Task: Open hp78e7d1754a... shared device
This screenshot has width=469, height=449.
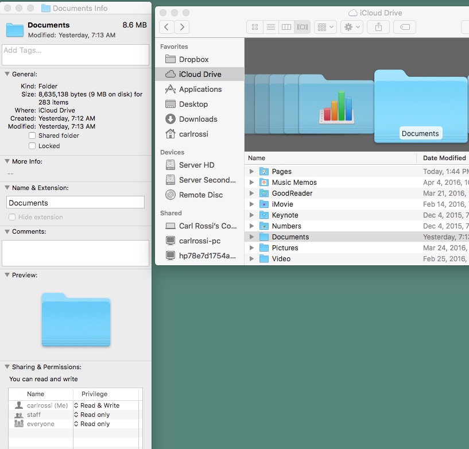Action: pos(200,256)
